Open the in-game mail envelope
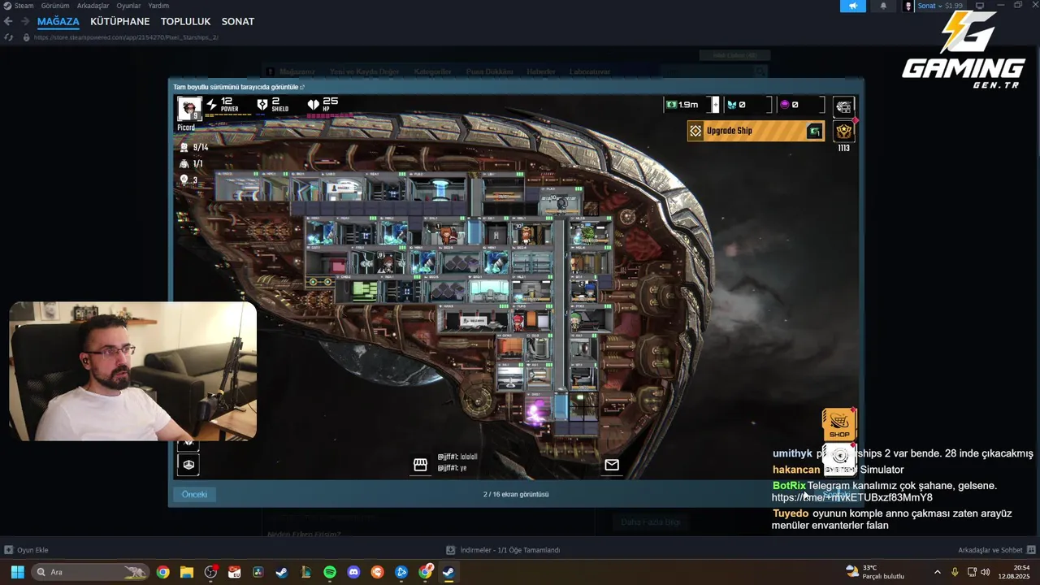Image resolution: width=1040 pixels, height=585 pixels. (x=612, y=465)
